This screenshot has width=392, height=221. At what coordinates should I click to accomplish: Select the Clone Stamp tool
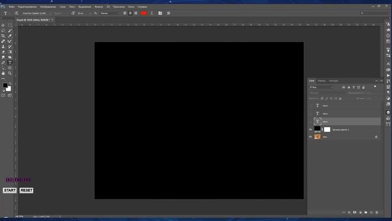pos(3,47)
